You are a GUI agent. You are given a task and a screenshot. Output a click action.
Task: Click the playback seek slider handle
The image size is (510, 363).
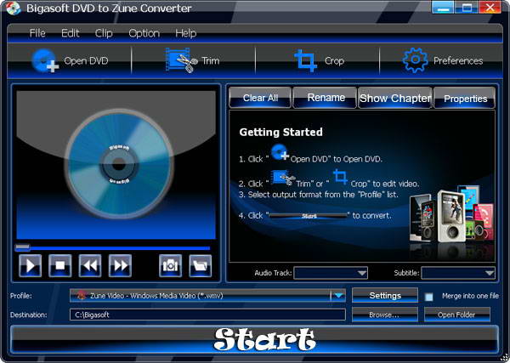(x=22, y=248)
